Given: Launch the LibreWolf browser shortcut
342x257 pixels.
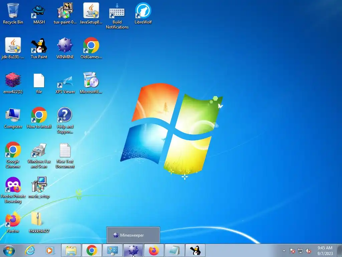Looking at the screenshot, I should 143,13.
